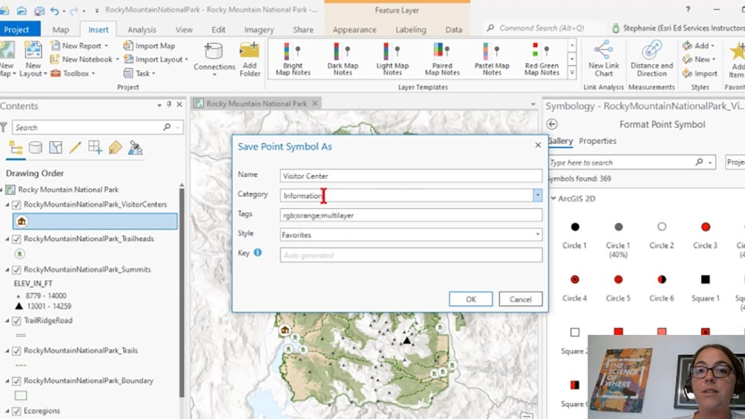This screenshot has width=745, height=419.
Task: Switch to symbol Properties tab
Action: [598, 141]
